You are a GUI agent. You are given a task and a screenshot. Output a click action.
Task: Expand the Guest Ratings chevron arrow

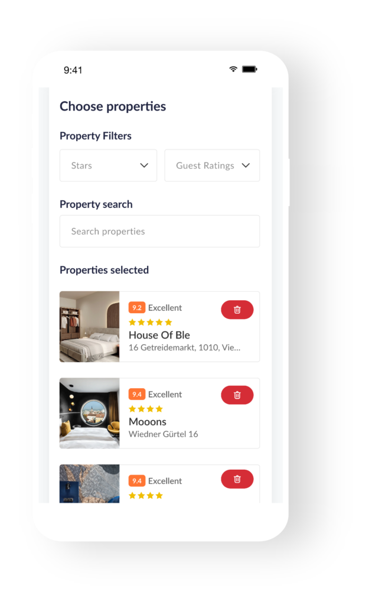coord(246,165)
